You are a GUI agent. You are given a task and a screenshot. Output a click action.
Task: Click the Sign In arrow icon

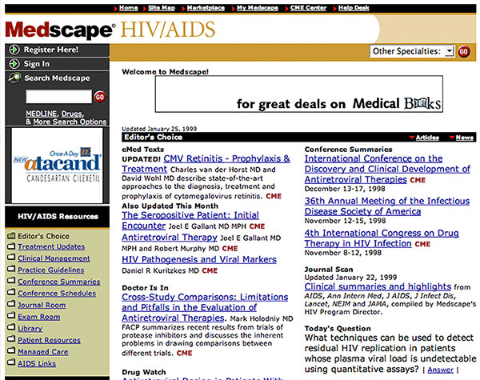point(14,64)
